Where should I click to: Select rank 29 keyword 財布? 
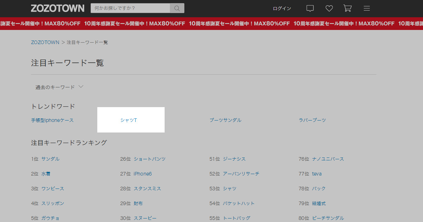pos(138,203)
